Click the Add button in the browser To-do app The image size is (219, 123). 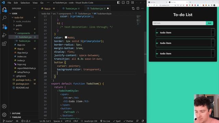[209, 23]
